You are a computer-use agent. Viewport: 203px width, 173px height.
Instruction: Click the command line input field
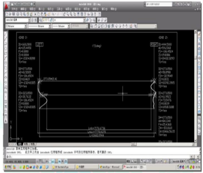(x=99, y=157)
